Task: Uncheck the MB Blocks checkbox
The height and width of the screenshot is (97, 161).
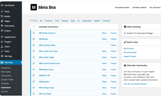Action: tap(34, 39)
